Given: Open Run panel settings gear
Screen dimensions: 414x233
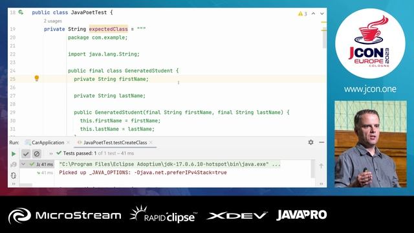Looking at the screenshot, I should 310,142.
